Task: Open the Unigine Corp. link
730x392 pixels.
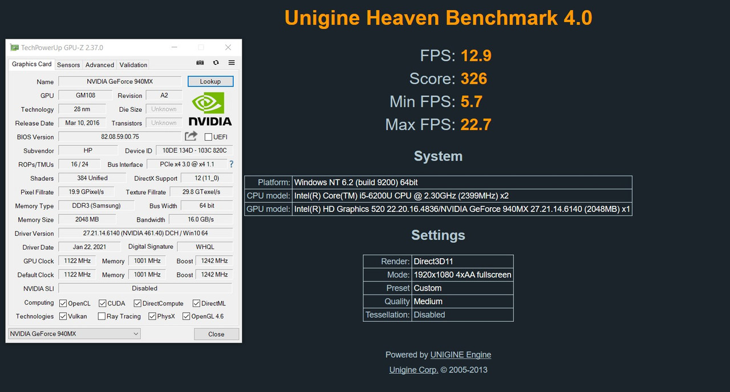Action: click(x=413, y=370)
